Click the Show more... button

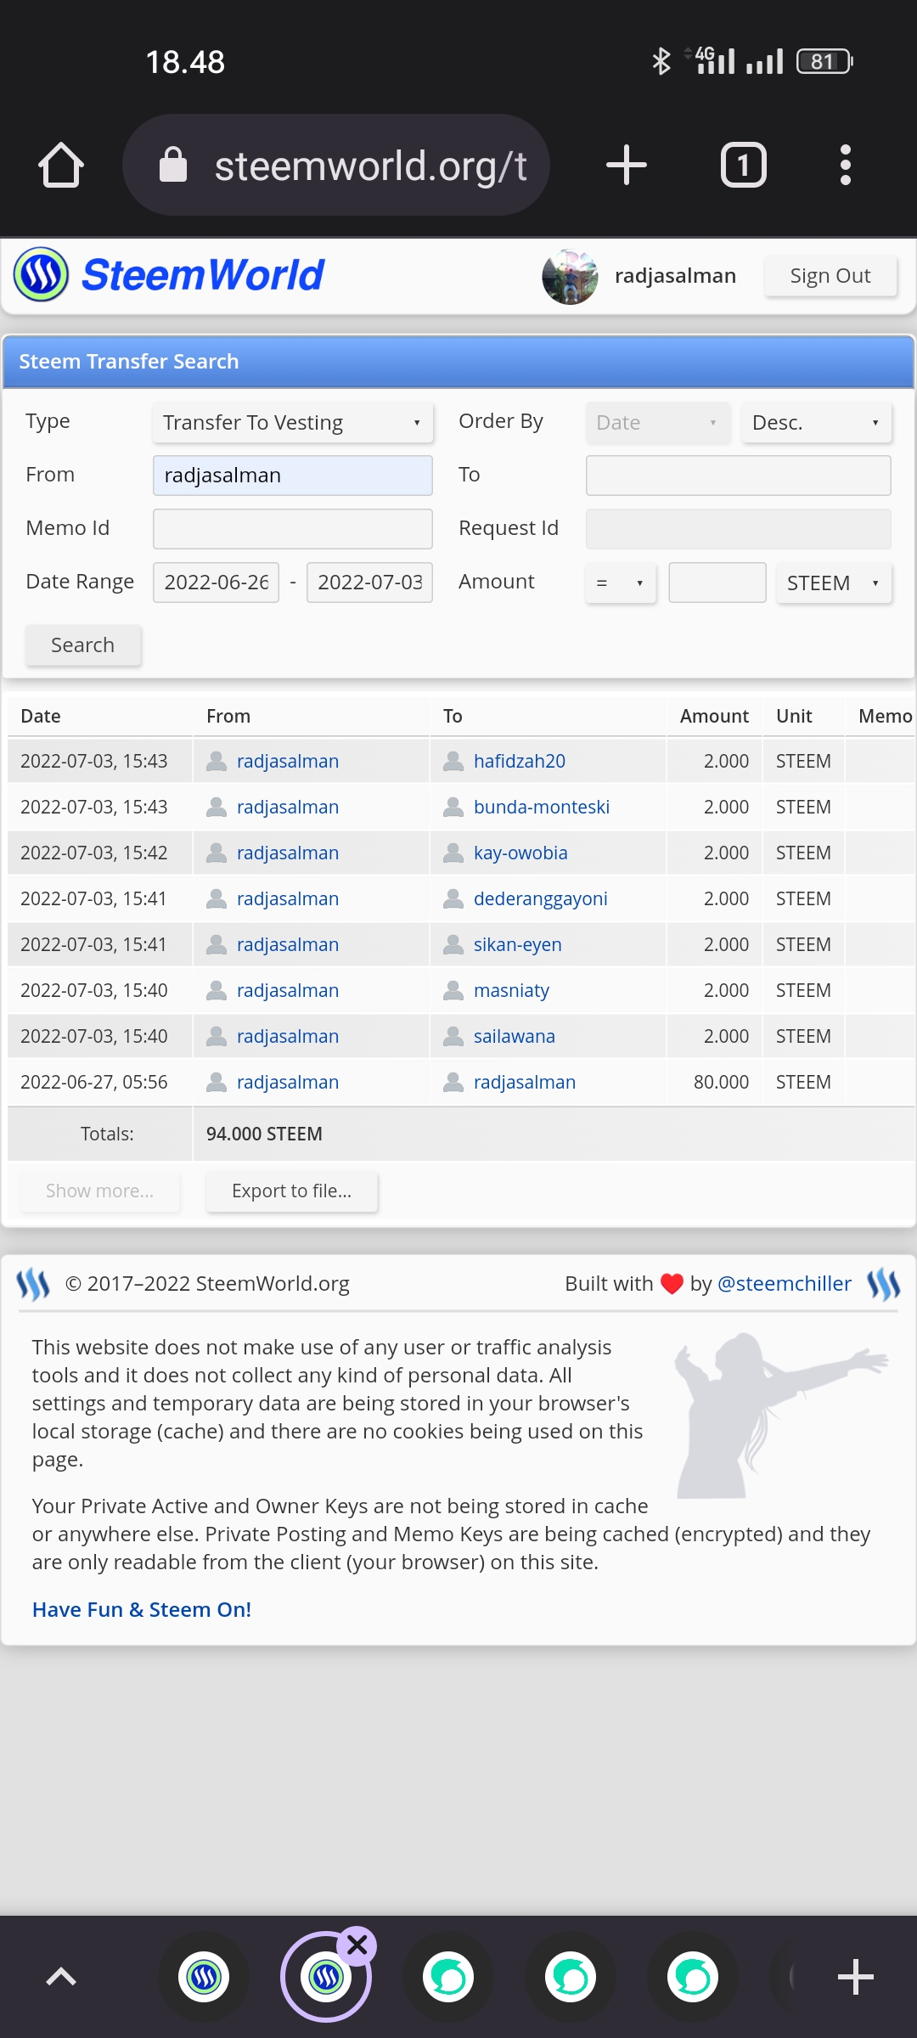pos(100,1191)
